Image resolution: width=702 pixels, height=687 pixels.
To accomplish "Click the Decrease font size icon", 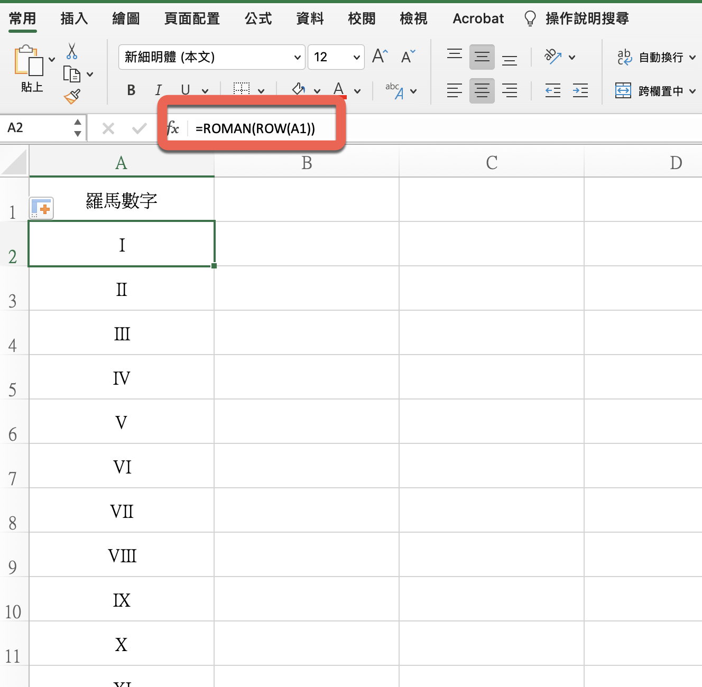I will coord(408,57).
